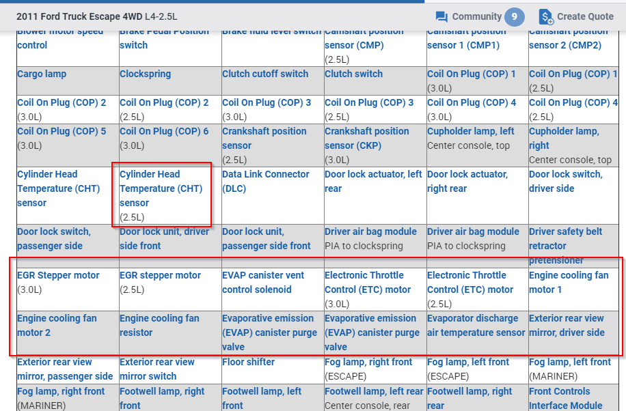Click the Create Quote text
Viewport: 626px width, 411px height.
585,16
